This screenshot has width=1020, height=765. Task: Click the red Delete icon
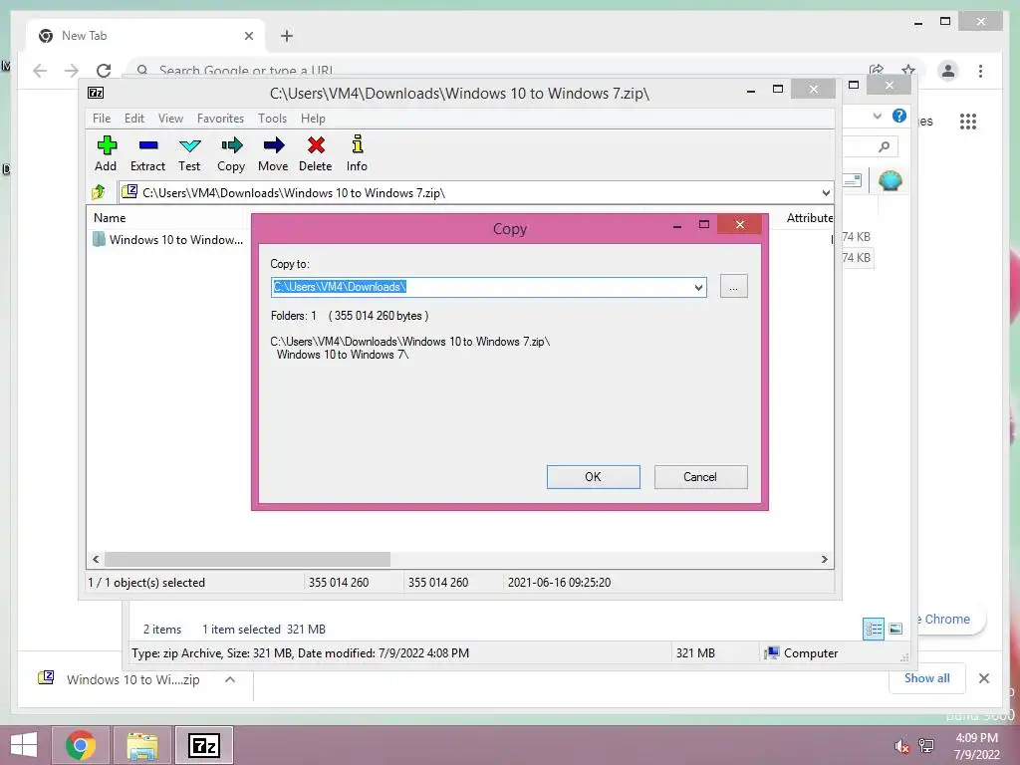click(316, 153)
